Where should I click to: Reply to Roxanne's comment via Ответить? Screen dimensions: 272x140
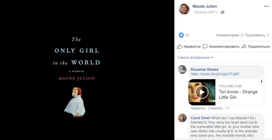point(215,108)
